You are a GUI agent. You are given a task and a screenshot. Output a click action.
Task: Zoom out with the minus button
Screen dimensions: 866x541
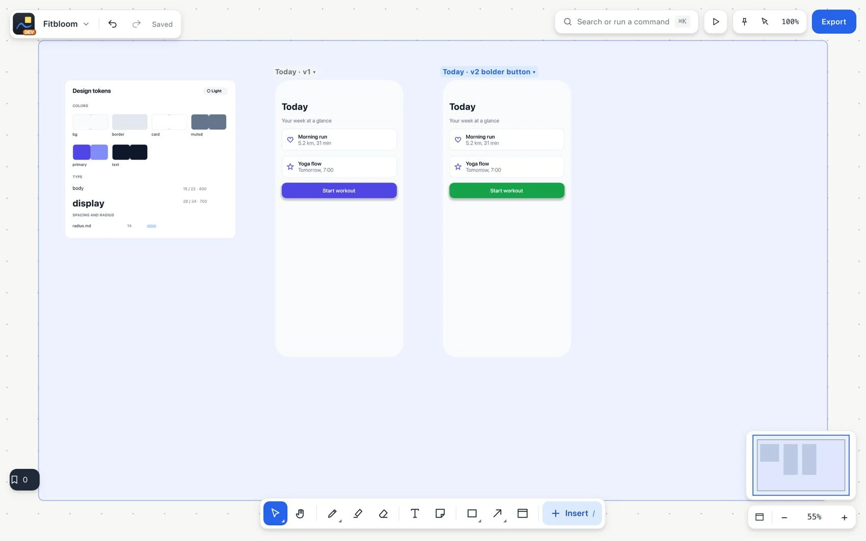pyautogui.click(x=784, y=517)
